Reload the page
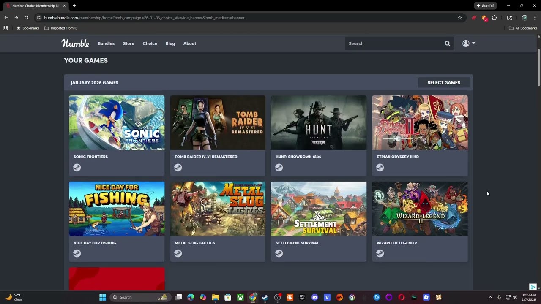Viewport: 541px width, 304px height. point(26,18)
